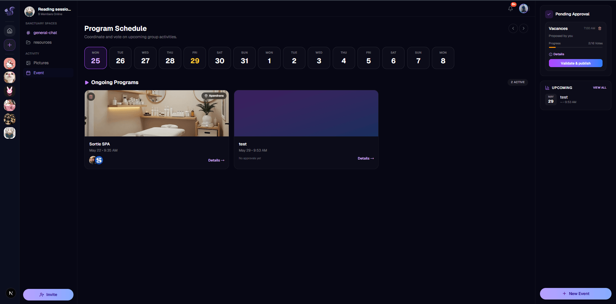Add a new space with plus icon
The image size is (616, 304).
click(10, 45)
